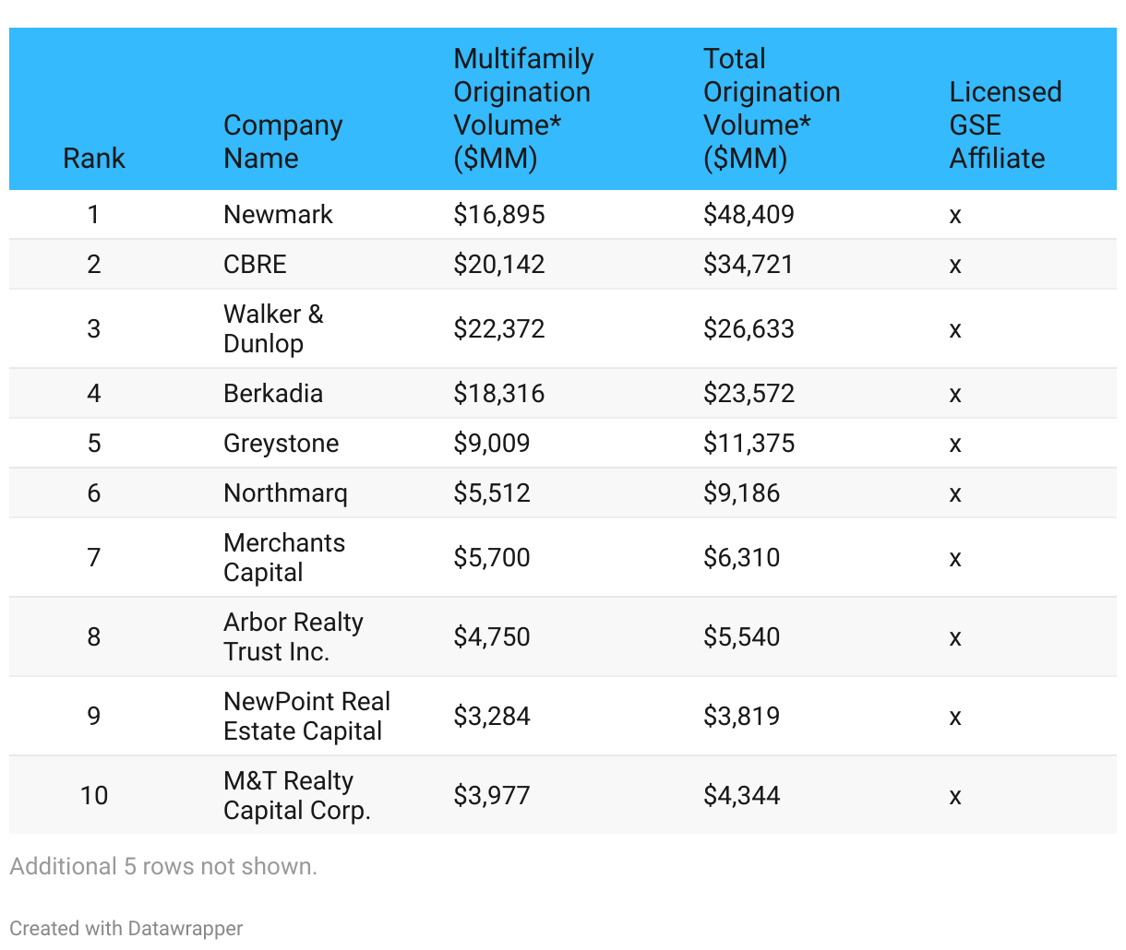Click the Additional 5 rows not shown text
Screen dimensions: 1126x950
pyautogui.click(x=163, y=866)
